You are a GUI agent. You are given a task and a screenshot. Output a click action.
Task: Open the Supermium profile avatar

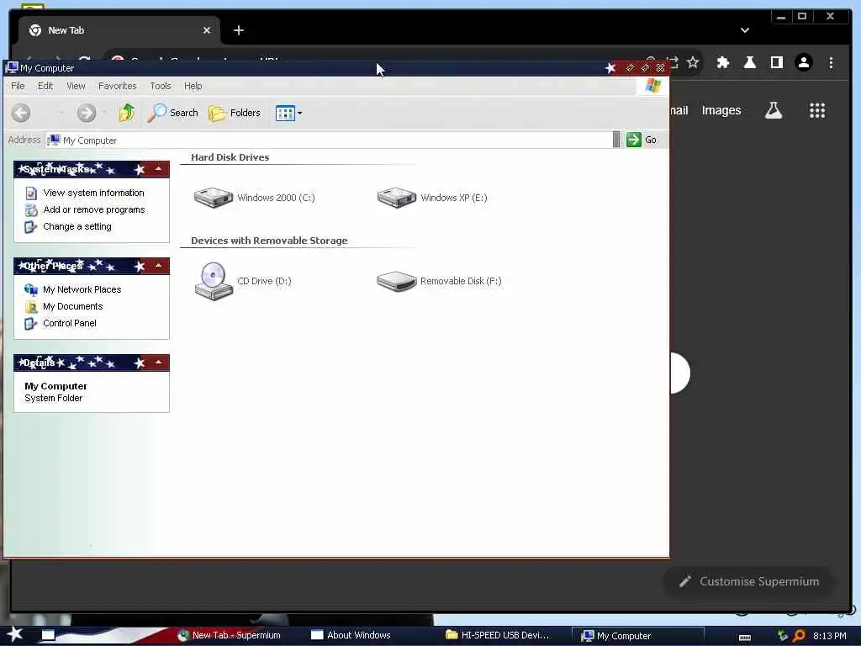[803, 62]
